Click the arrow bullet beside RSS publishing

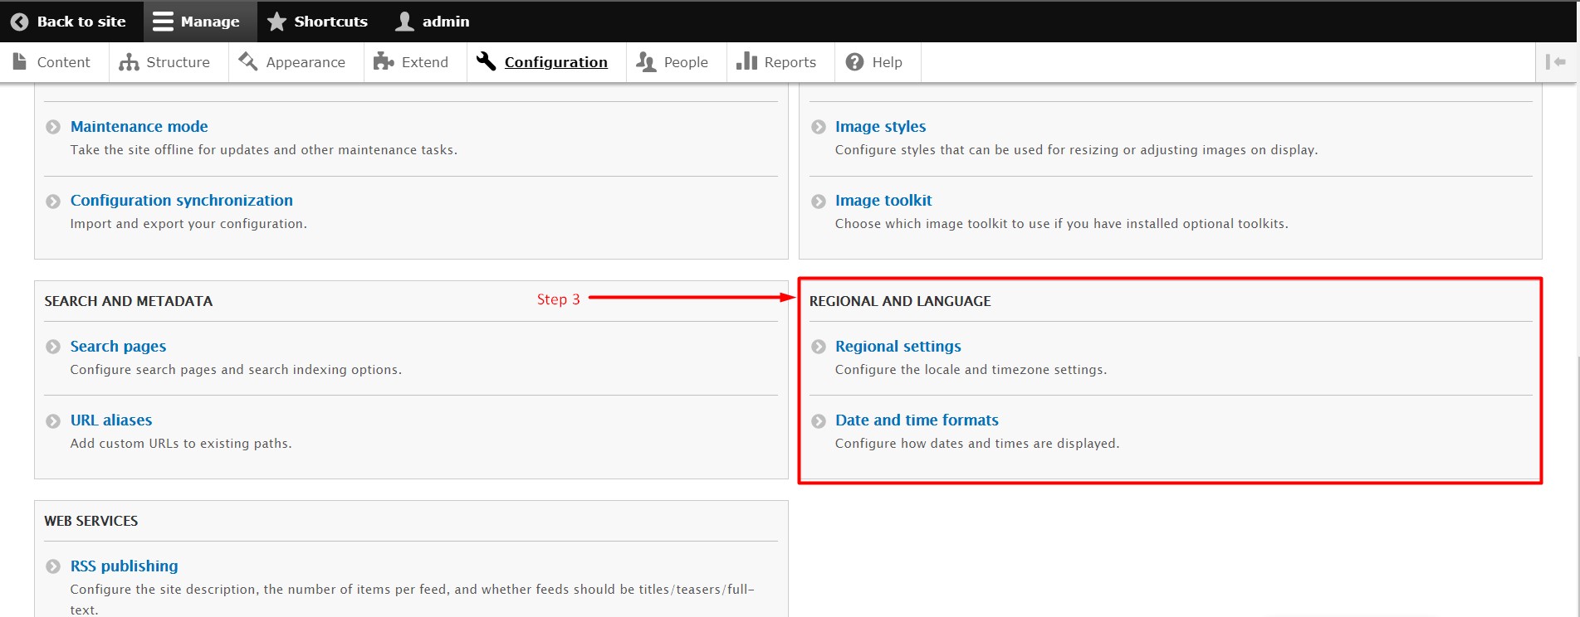(53, 566)
